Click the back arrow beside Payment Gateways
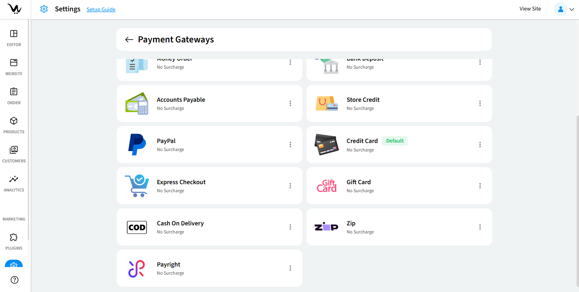The width and height of the screenshot is (579, 292). click(129, 40)
